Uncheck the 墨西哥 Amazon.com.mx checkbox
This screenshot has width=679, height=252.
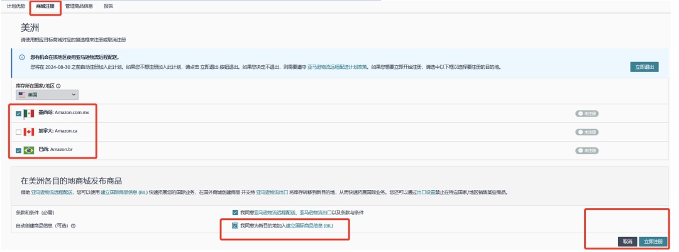tap(18, 114)
